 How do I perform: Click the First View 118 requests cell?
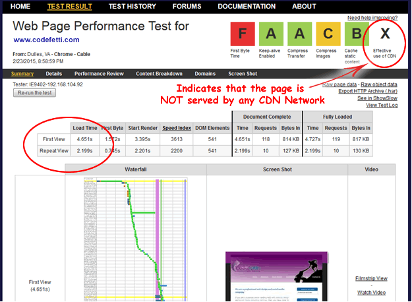(266, 139)
